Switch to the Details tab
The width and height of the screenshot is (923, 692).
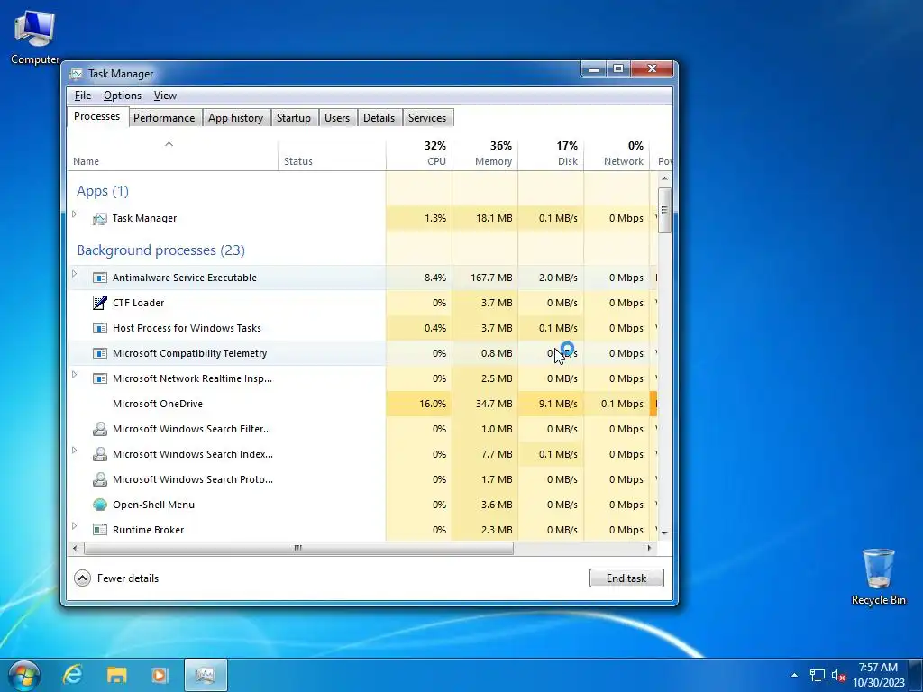(379, 118)
